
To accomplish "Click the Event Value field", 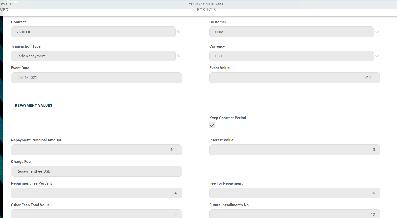I will [x=295, y=78].
